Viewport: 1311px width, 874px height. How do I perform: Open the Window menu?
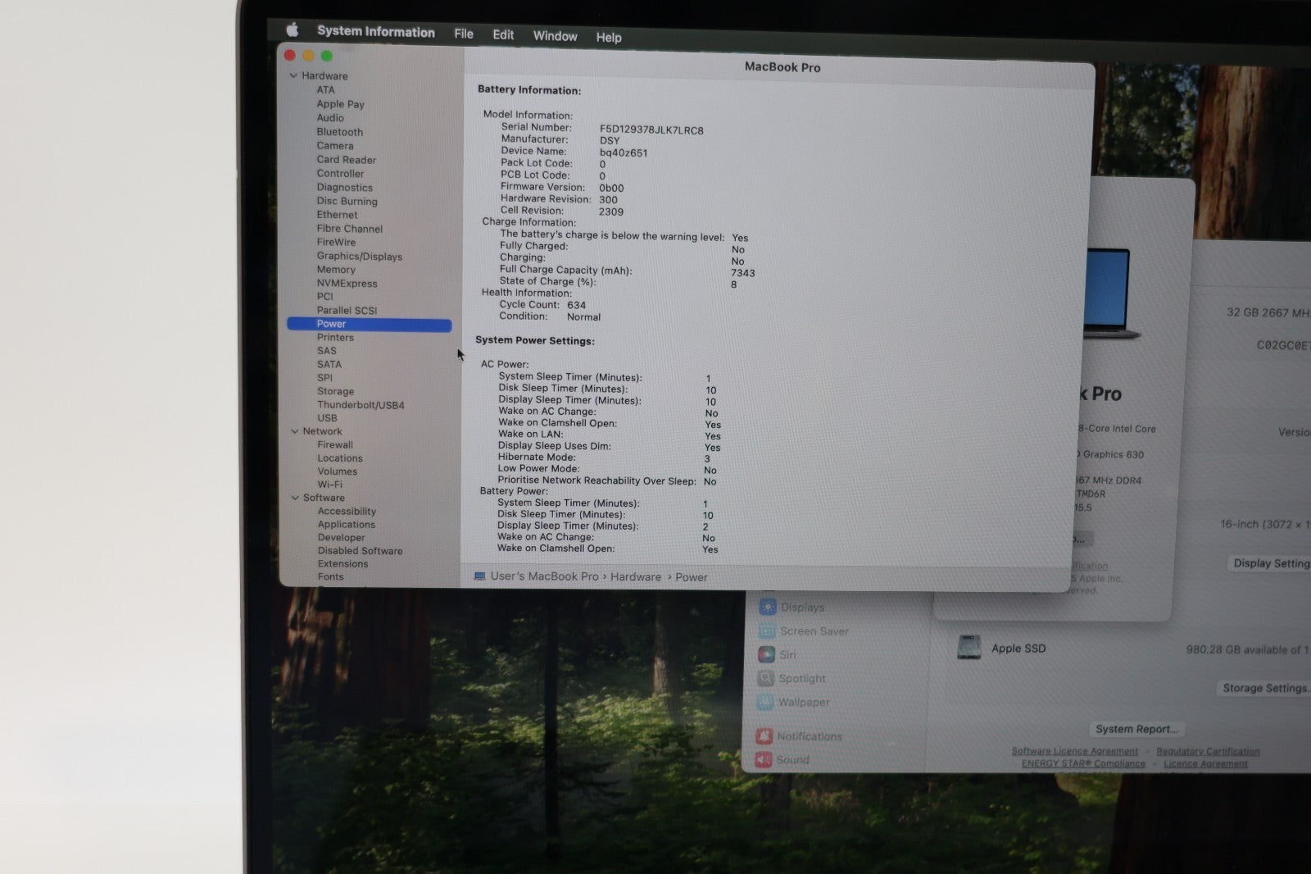[556, 36]
